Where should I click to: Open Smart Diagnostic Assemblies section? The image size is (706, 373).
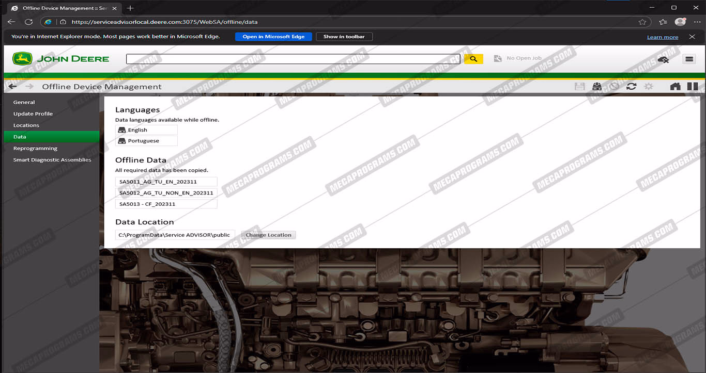52,160
